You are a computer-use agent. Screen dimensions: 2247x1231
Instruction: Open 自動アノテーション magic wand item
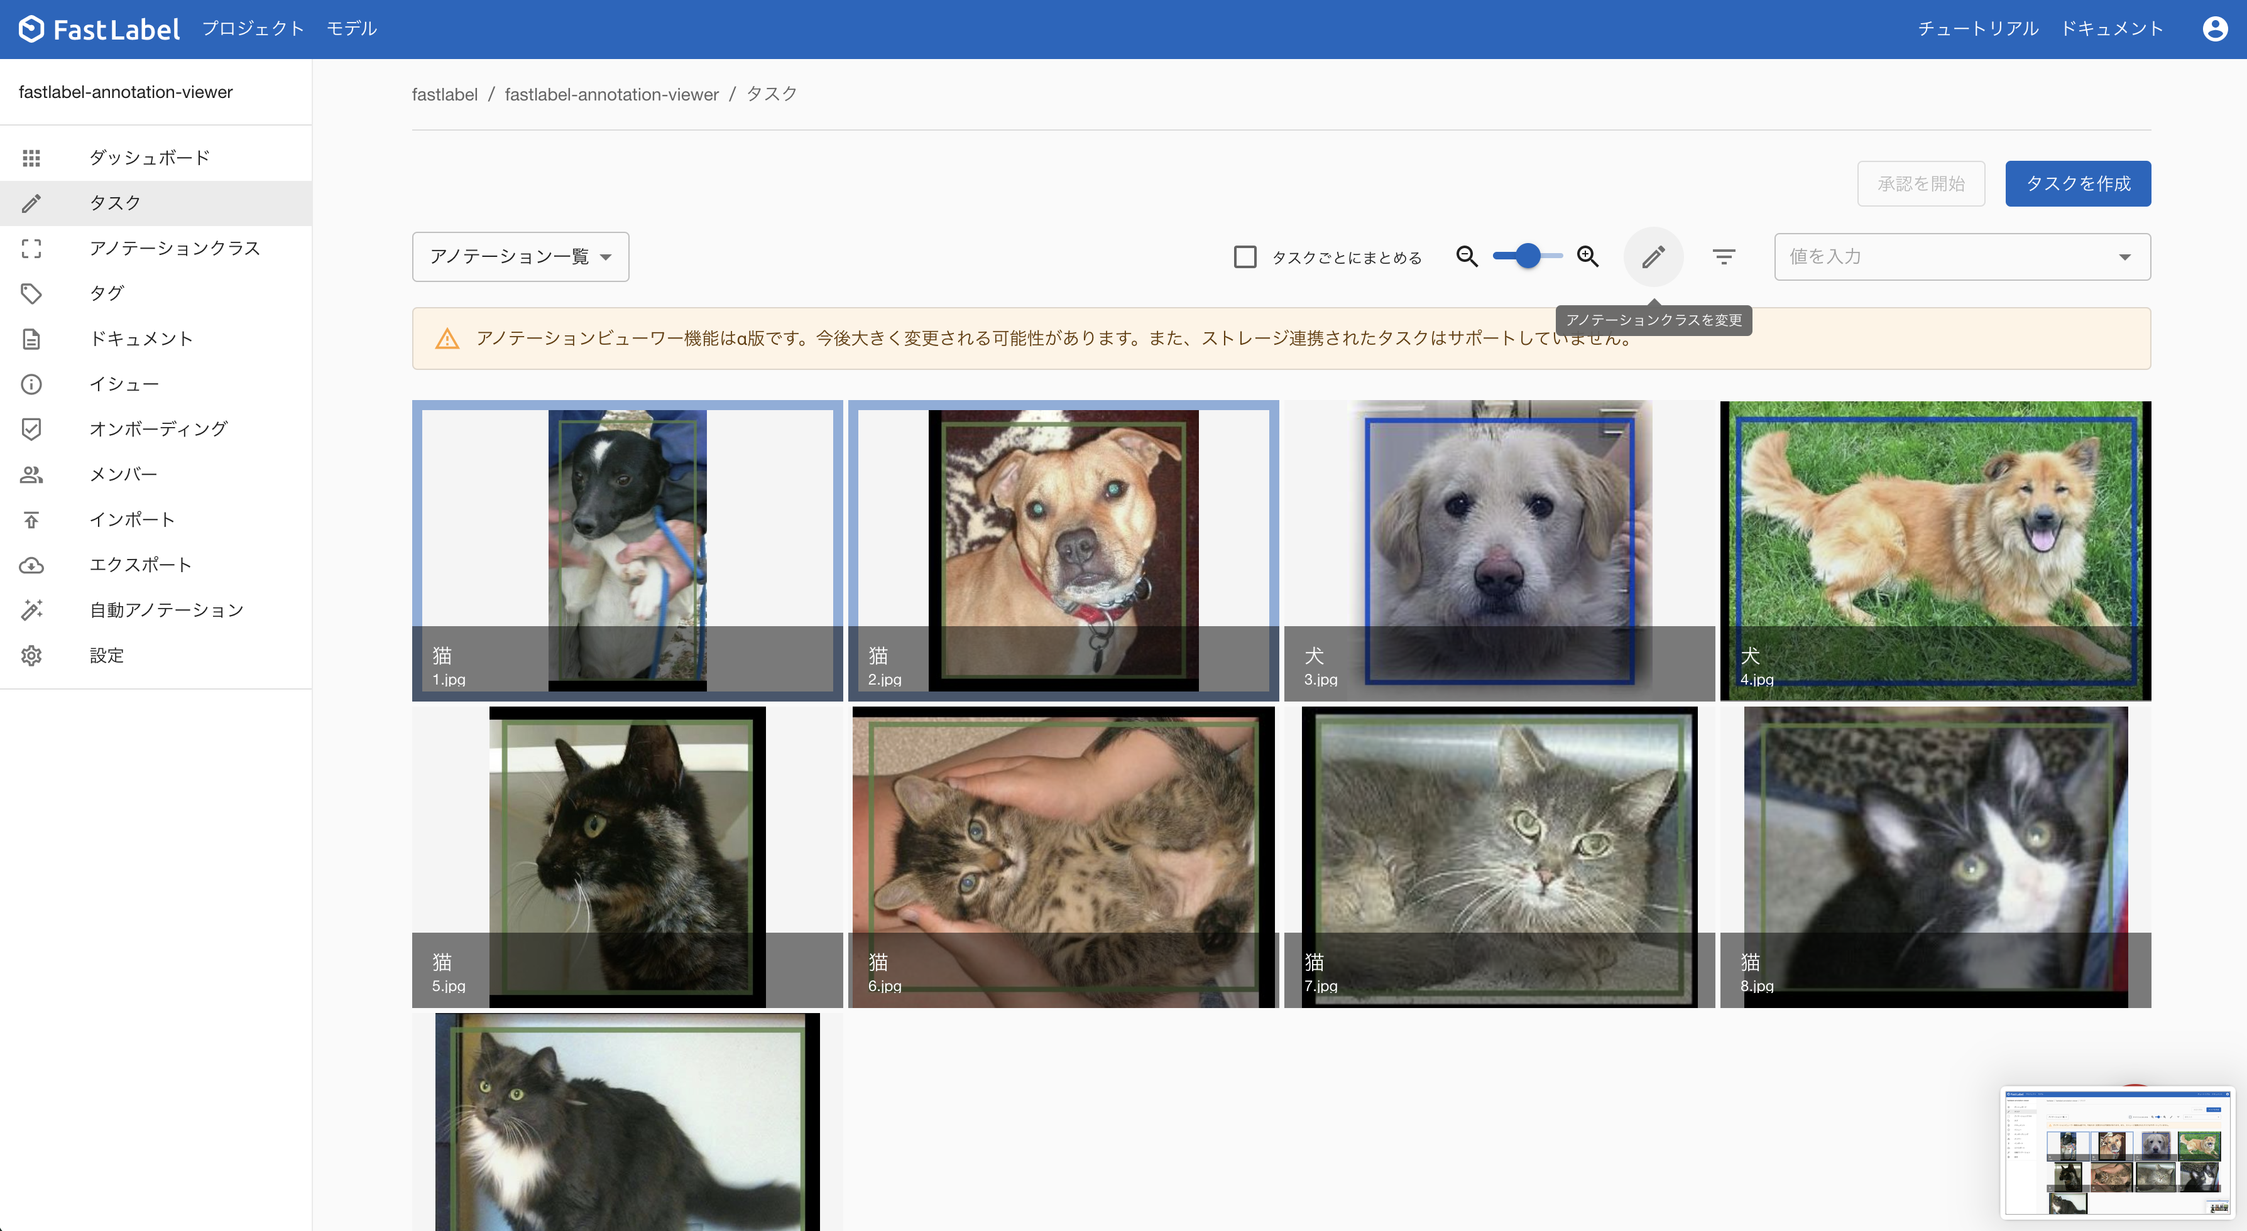[x=166, y=610]
